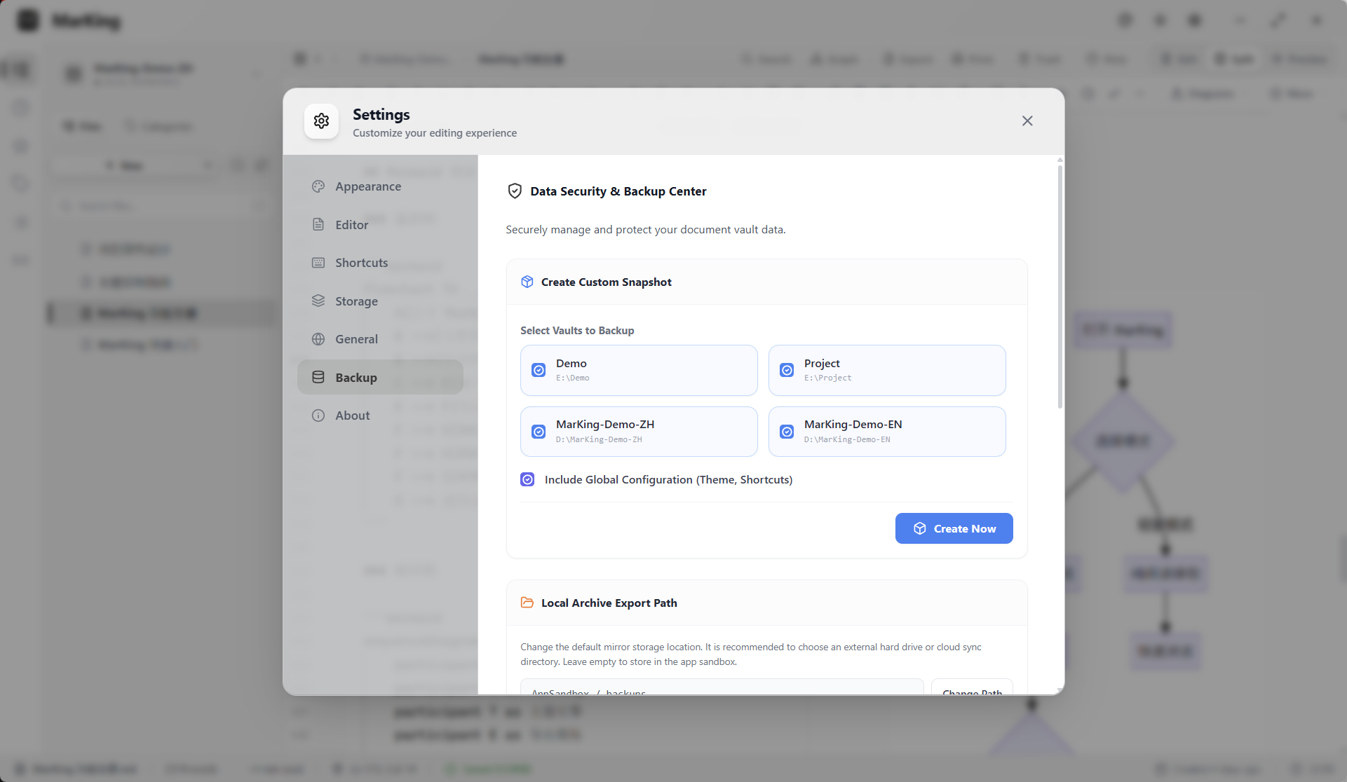Select the Backup section in sidebar
Image resolution: width=1347 pixels, height=782 pixels.
pos(380,377)
